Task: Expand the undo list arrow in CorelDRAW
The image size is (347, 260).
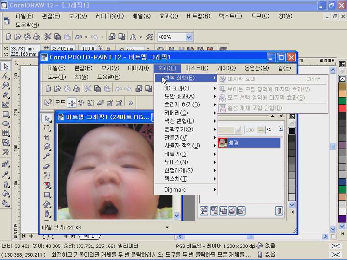Action: (x=86, y=37)
